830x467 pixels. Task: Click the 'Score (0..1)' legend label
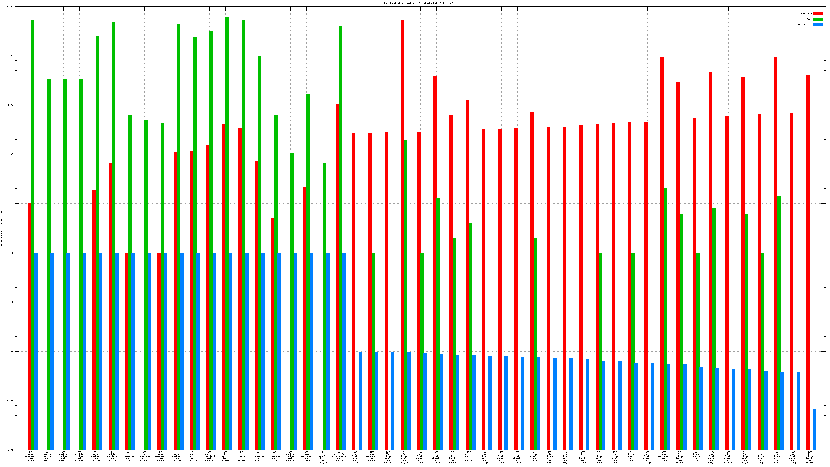point(804,25)
